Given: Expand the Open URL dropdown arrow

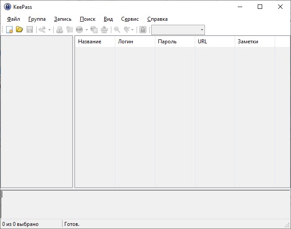Looking at the screenshot, I should [x=87, y=30].
